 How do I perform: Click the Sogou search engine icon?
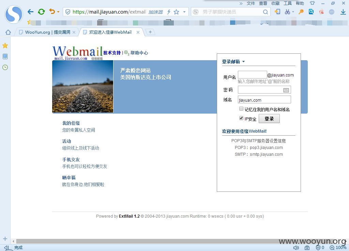point(196,12)
